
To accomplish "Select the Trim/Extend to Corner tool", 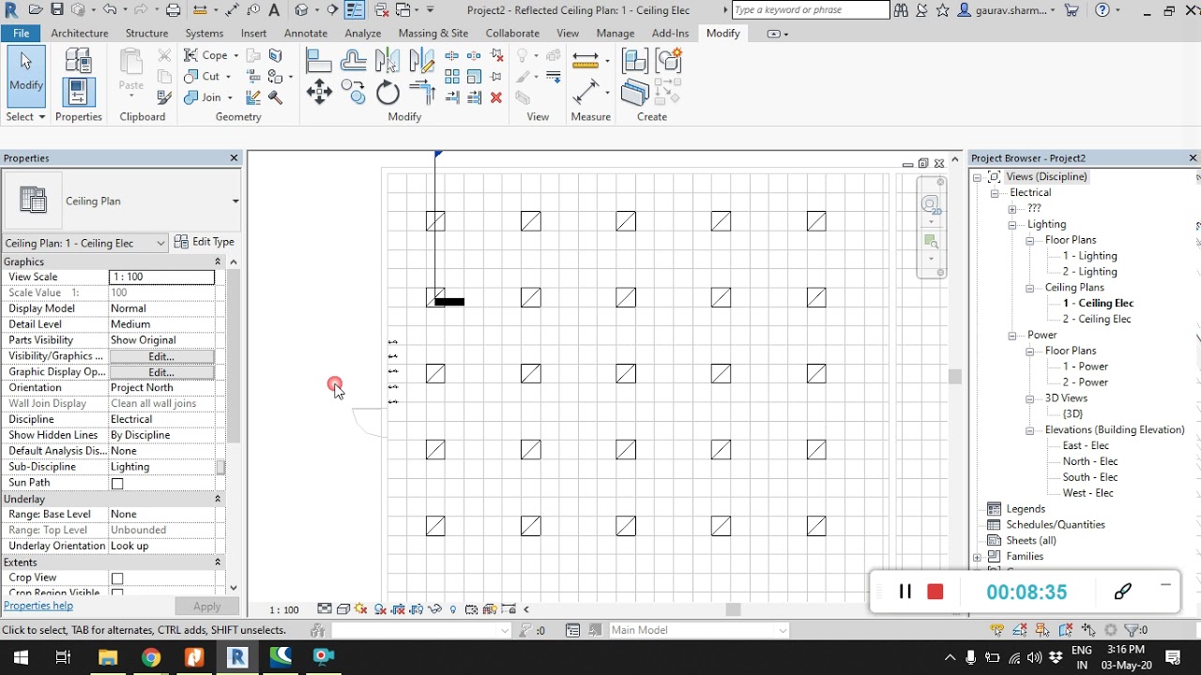I will coord(422,92).
